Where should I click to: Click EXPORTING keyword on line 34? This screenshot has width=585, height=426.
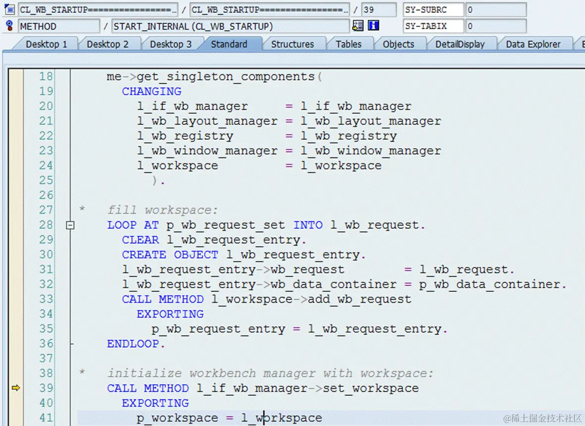pos(170,314)
